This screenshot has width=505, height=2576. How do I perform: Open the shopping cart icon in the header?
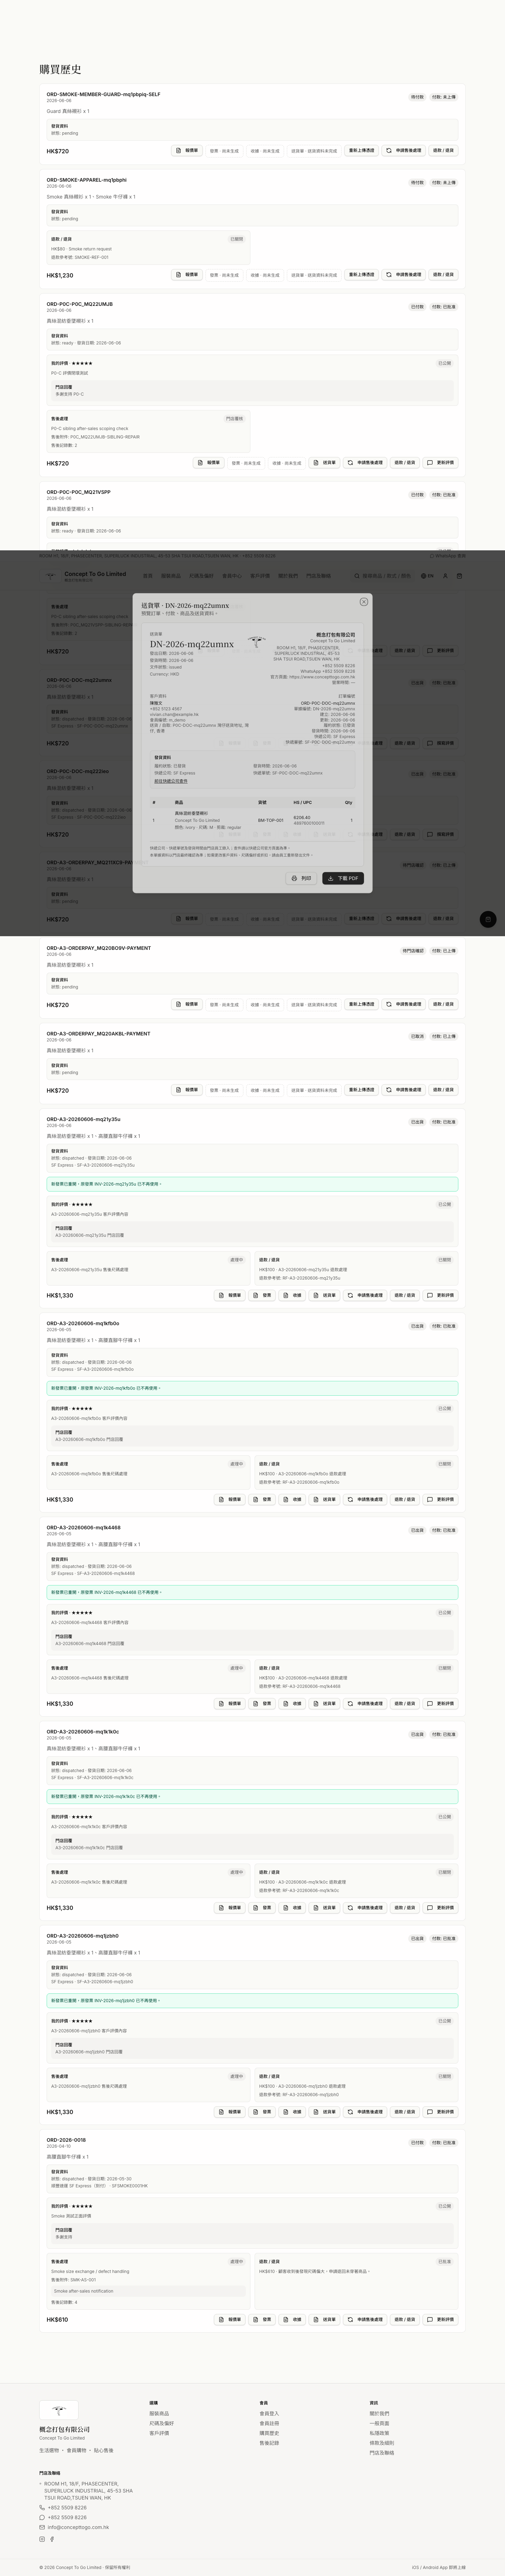point(460,576)
